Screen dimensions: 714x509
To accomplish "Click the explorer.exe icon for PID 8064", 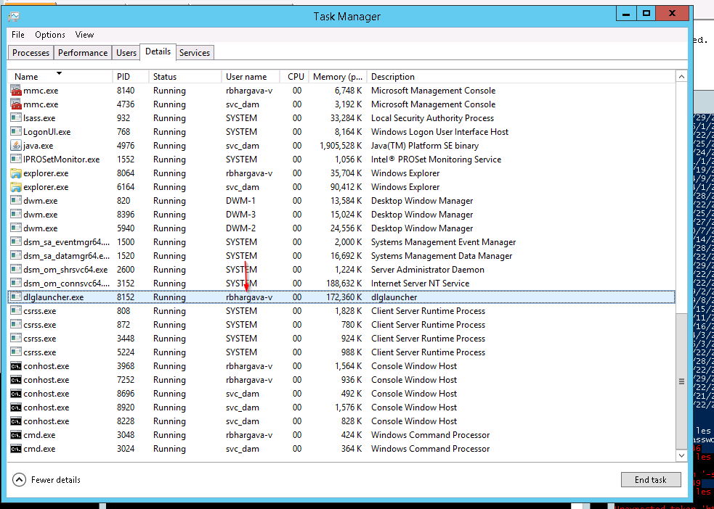I will click(16, 173).
